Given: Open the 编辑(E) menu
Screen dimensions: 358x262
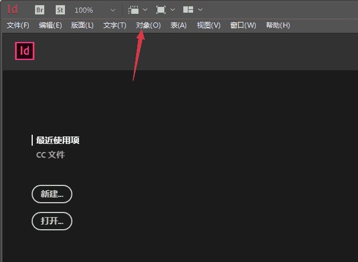Looking at the screenshot, I should pos(51,25).
